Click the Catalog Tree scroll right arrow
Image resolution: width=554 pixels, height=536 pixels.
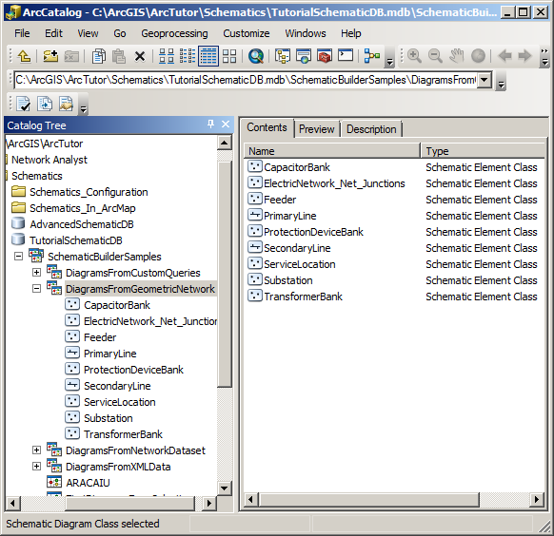coord(208,503)
